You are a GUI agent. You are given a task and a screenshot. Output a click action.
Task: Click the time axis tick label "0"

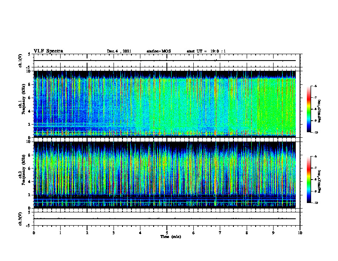point(34,233)
